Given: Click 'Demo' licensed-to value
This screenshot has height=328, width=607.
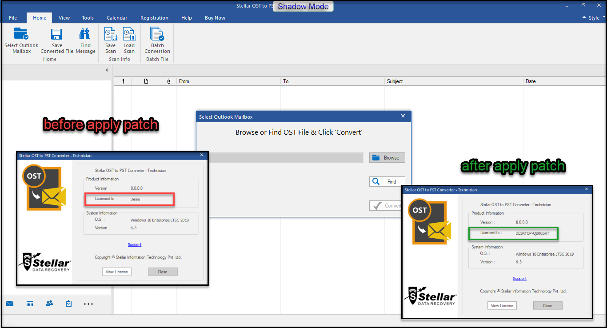Looking at the screenshot, I should point(136,199).
